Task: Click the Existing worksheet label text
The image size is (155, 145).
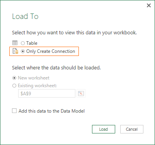Action: click(37, 86)
